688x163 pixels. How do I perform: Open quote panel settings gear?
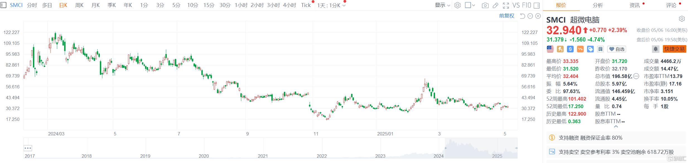(682, 19)
